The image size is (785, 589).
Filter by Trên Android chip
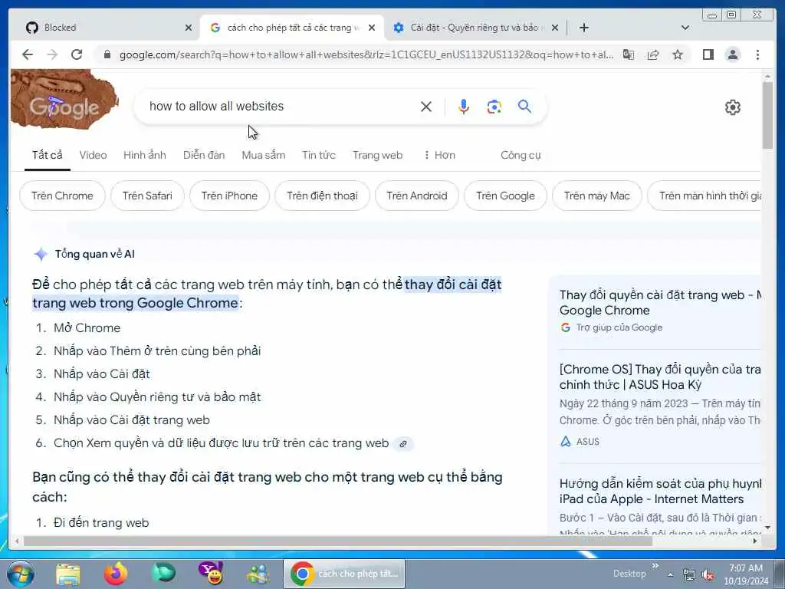click(416, 196)
